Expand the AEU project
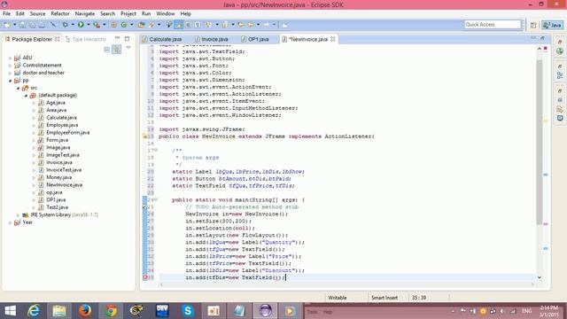 tap(10, 58)
